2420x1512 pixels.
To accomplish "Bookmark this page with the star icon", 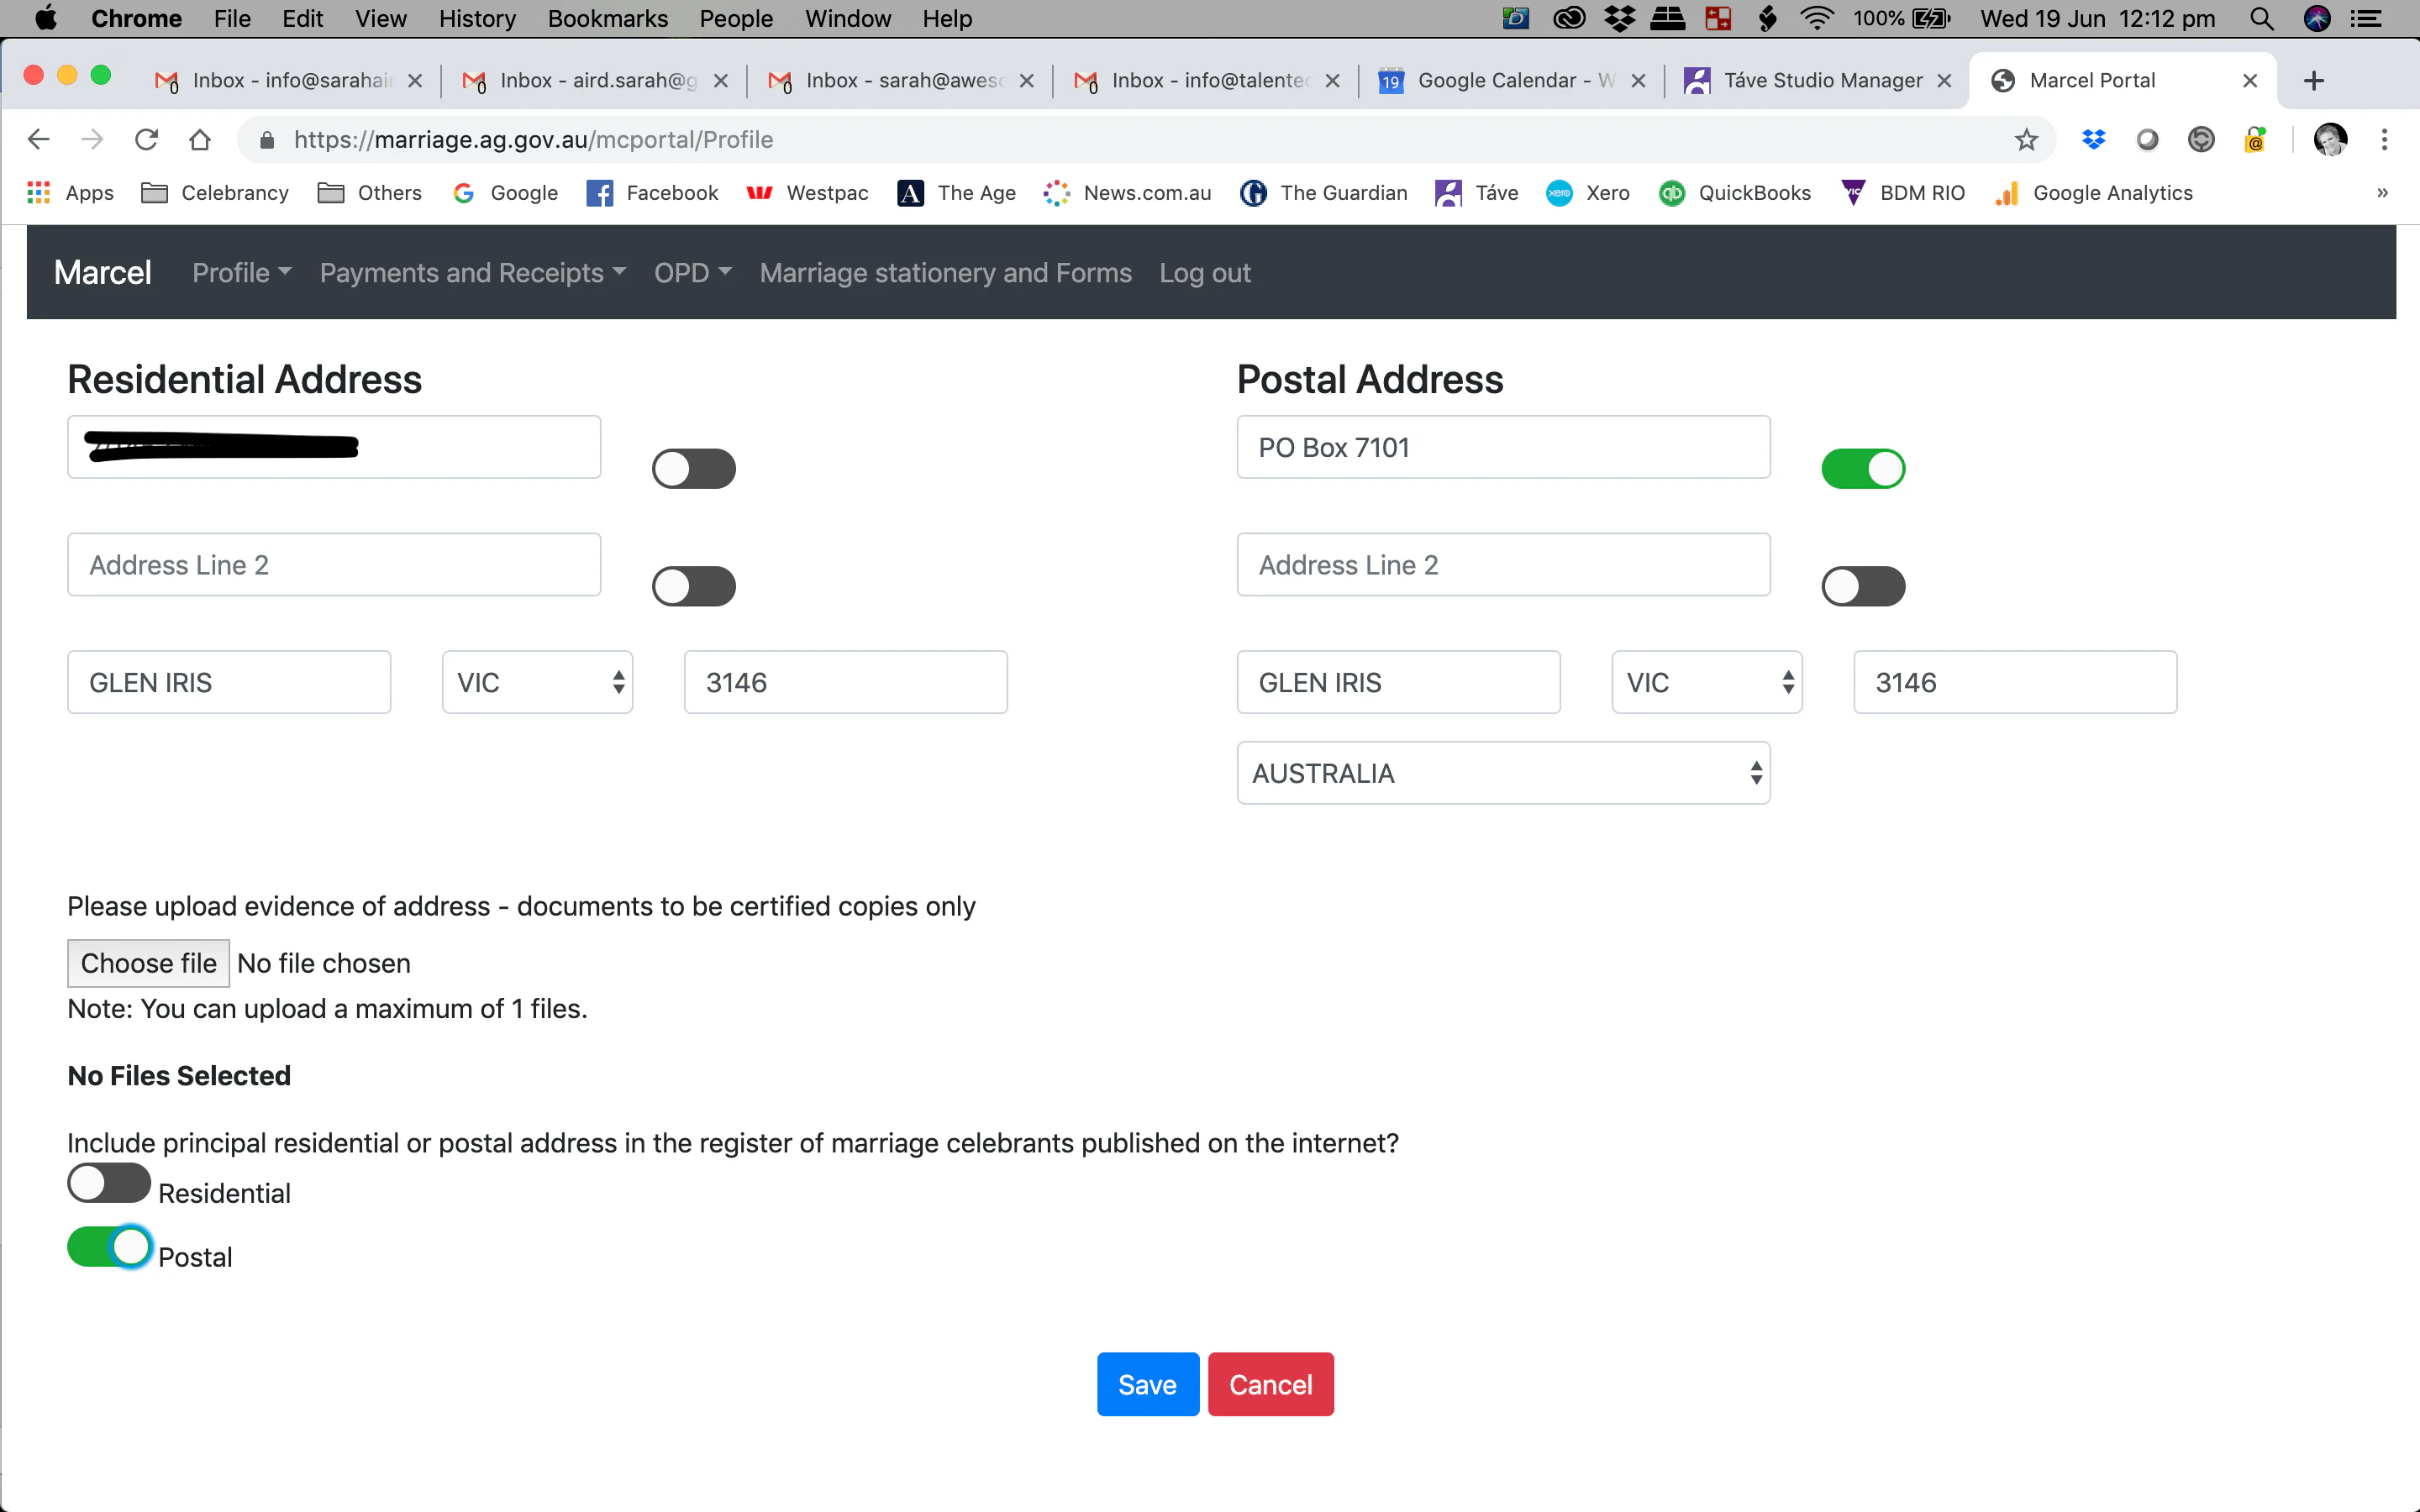I will click(2026, 140).
